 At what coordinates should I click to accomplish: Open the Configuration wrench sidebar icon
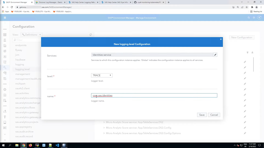(x=5, y=68)
